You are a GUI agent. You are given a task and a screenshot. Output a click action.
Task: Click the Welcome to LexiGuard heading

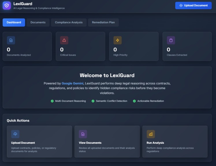coord(107,75)
